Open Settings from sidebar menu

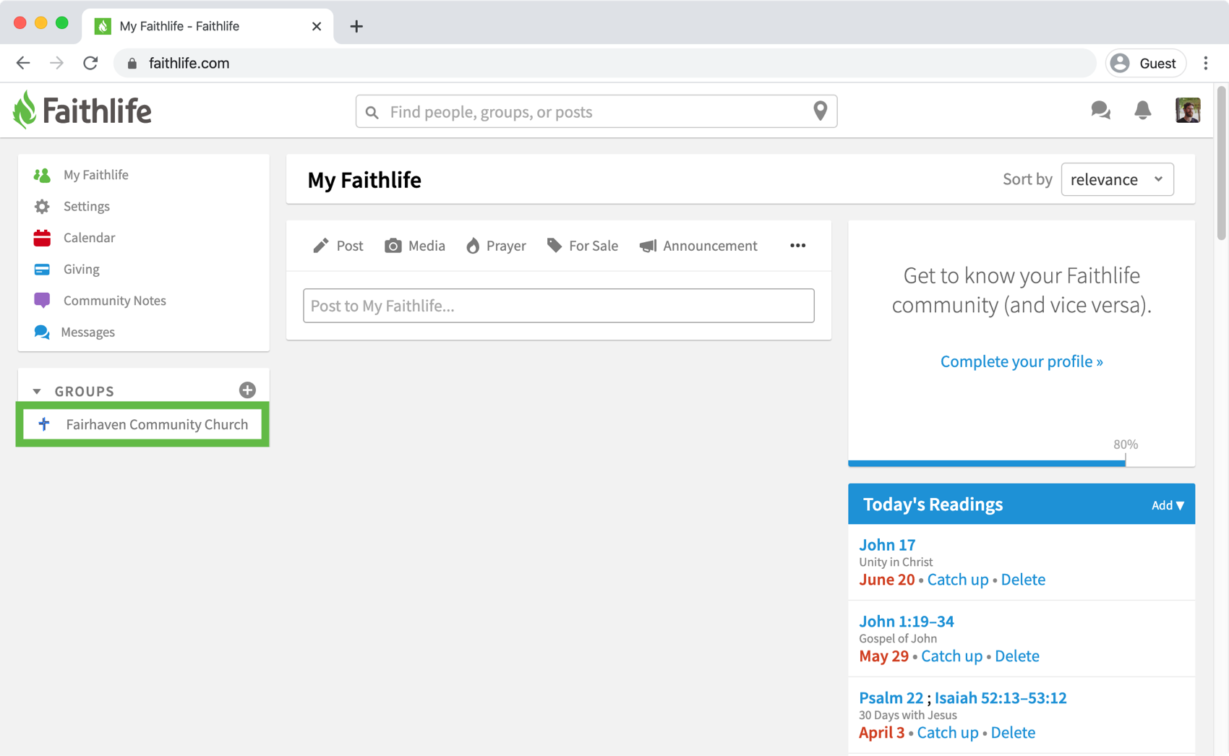point(87,207)
